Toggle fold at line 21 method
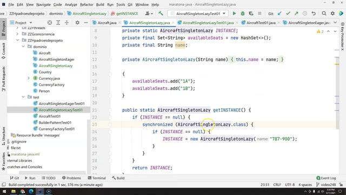Viewport: 346px width, 195px height. (x=110, y=110)
